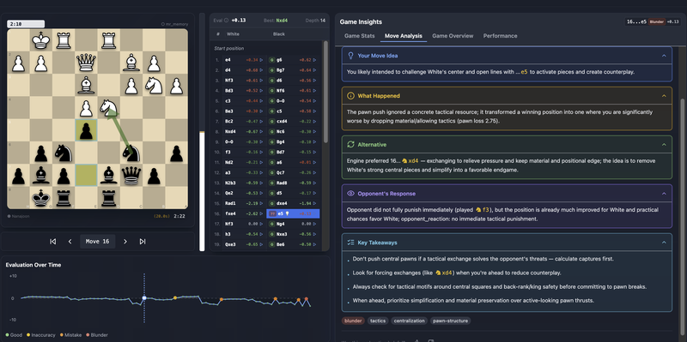Viewport: 687px width, 342px height.
Task: Go to the previous move
Action: pos(70,242)
